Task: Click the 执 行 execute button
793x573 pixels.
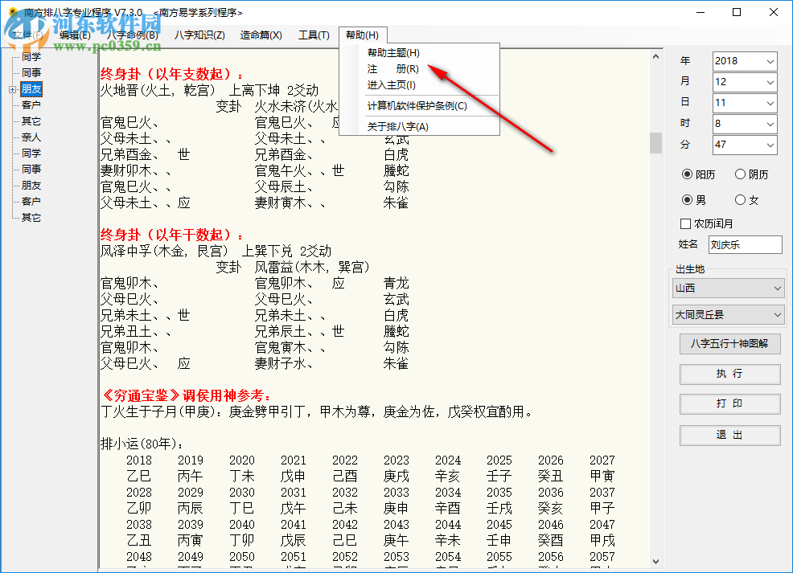Action: coord(729,374)
